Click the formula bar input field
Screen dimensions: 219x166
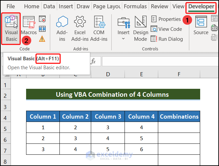159,61
